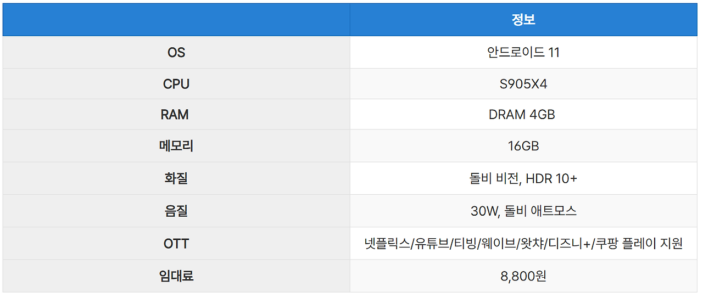Select the 임대료 row label

[176, 275]
